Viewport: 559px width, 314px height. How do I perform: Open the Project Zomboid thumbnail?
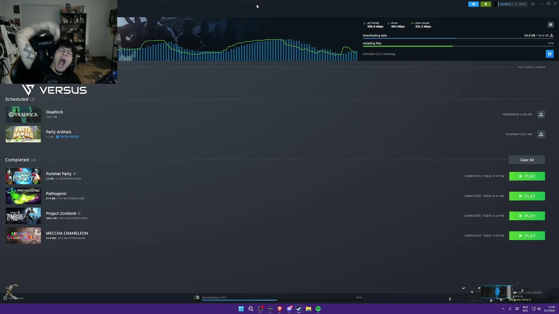[23, 216]
